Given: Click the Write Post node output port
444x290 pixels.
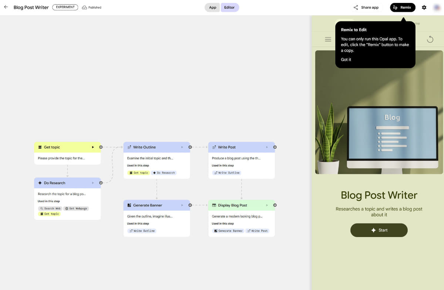Looking at the screenshot, I should point(275,147).
